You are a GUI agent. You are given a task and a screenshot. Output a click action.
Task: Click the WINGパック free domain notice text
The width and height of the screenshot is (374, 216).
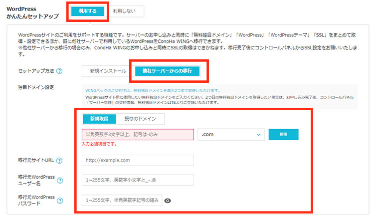pyautogui.click(x=153, y=90)
